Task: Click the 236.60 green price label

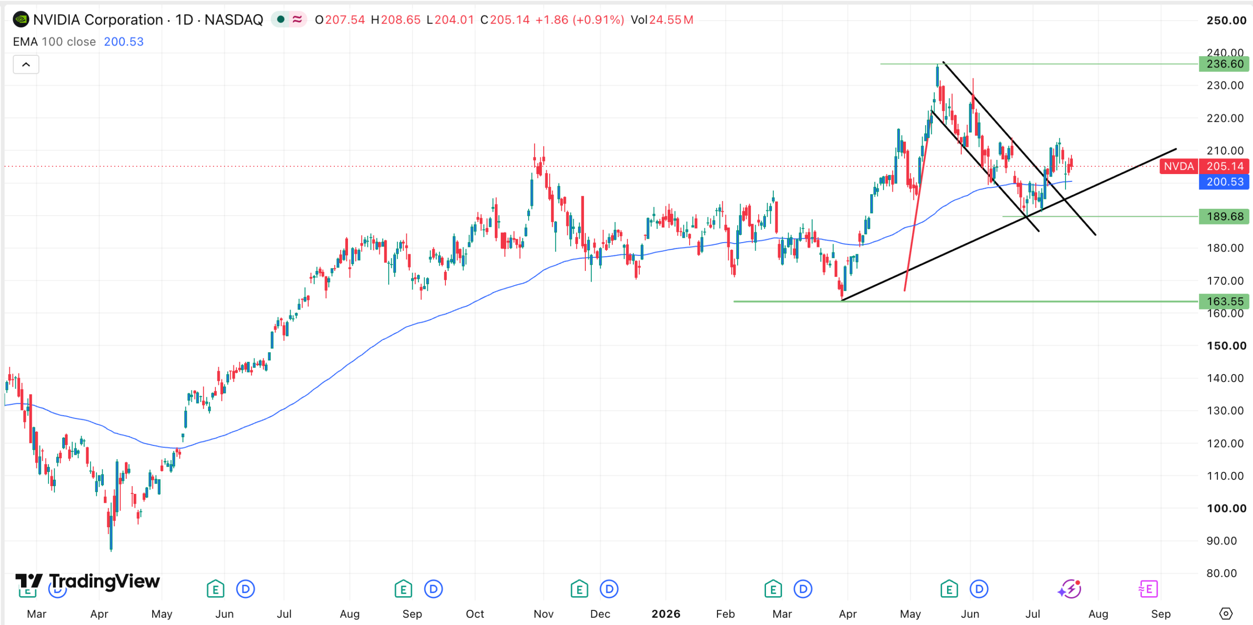Action: pos(1224,64)
